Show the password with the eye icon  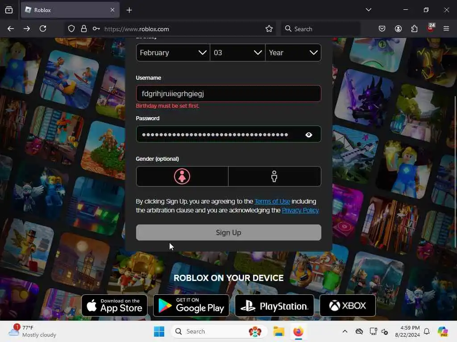point(309,134)
